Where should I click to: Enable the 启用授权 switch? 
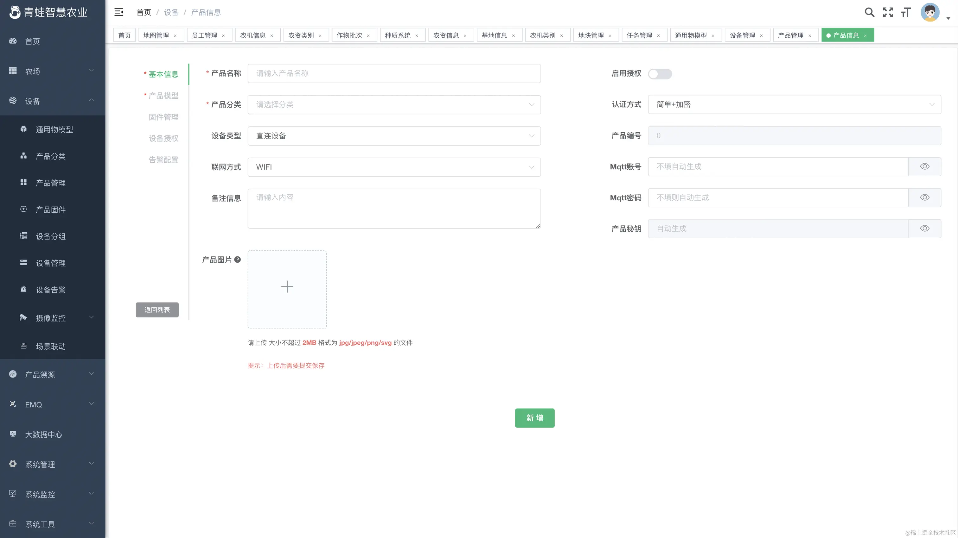[x=660, y=74]
